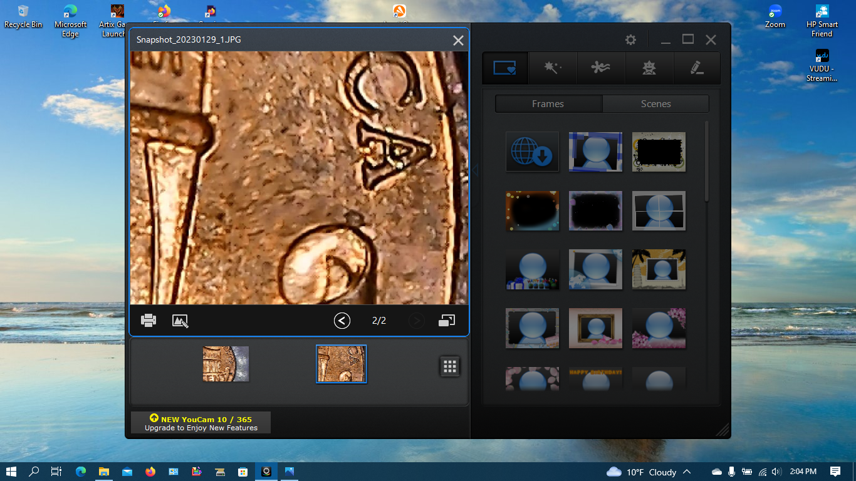This screenshot has height=481, width=856.
Task: Apply the palm tree travel frame
Action: click(659, 270)
